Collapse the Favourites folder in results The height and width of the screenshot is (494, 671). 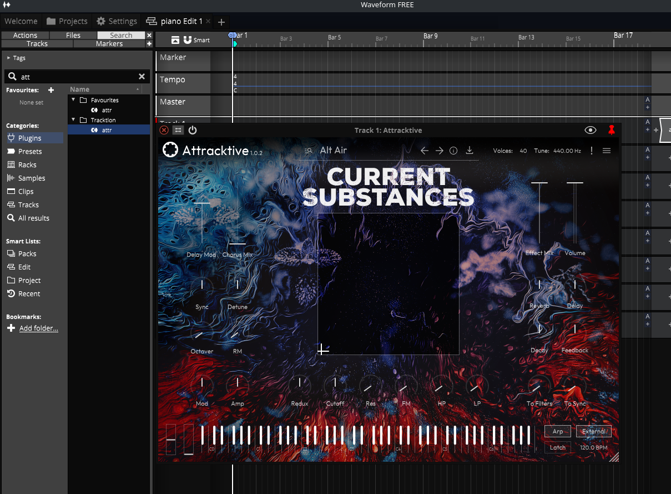[73, 99]
